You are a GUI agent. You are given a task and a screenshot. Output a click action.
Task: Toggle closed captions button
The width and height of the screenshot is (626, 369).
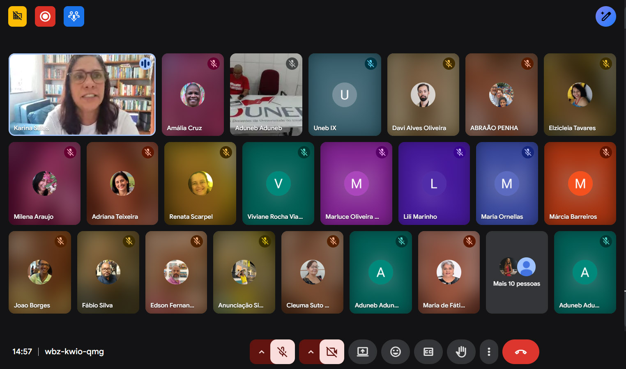[428, 352]
